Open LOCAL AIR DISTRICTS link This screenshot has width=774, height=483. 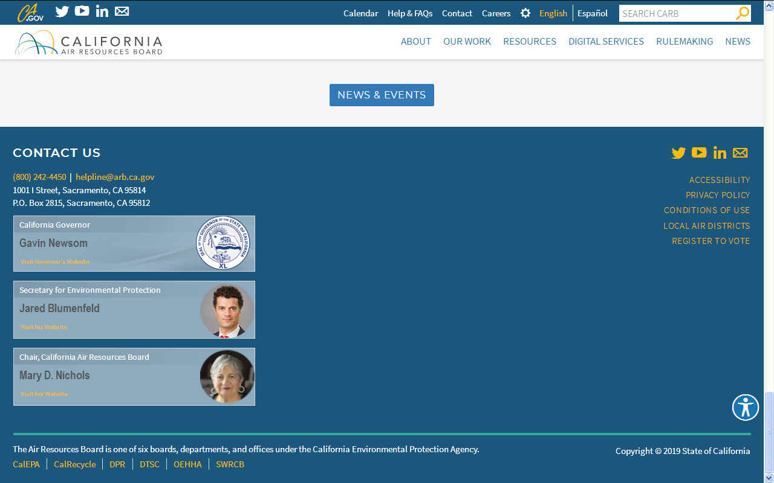click(707, 226)
